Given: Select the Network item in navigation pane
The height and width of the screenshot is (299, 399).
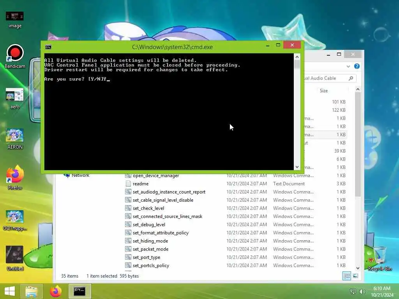Looking at the screenshot, I should point(77,175).
